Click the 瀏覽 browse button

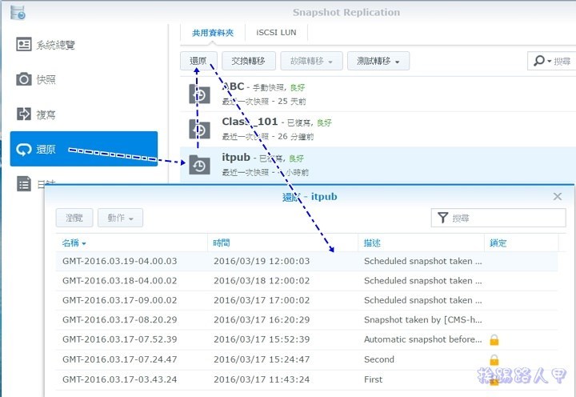pyautogui.click(x=74, y=218)
